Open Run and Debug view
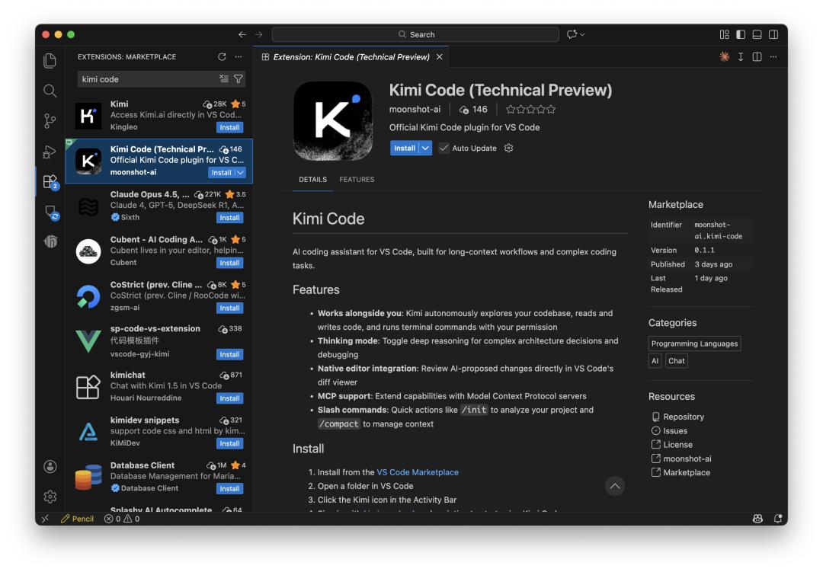The image size is (823, 572). [50, 152]
